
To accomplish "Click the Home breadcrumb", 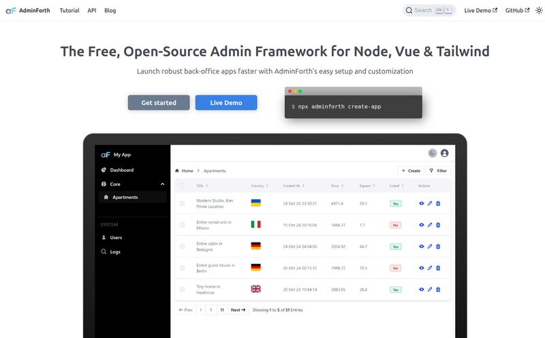I will (x=184, y=171).
